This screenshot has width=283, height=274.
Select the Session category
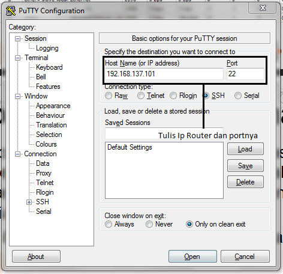point(35,38)
